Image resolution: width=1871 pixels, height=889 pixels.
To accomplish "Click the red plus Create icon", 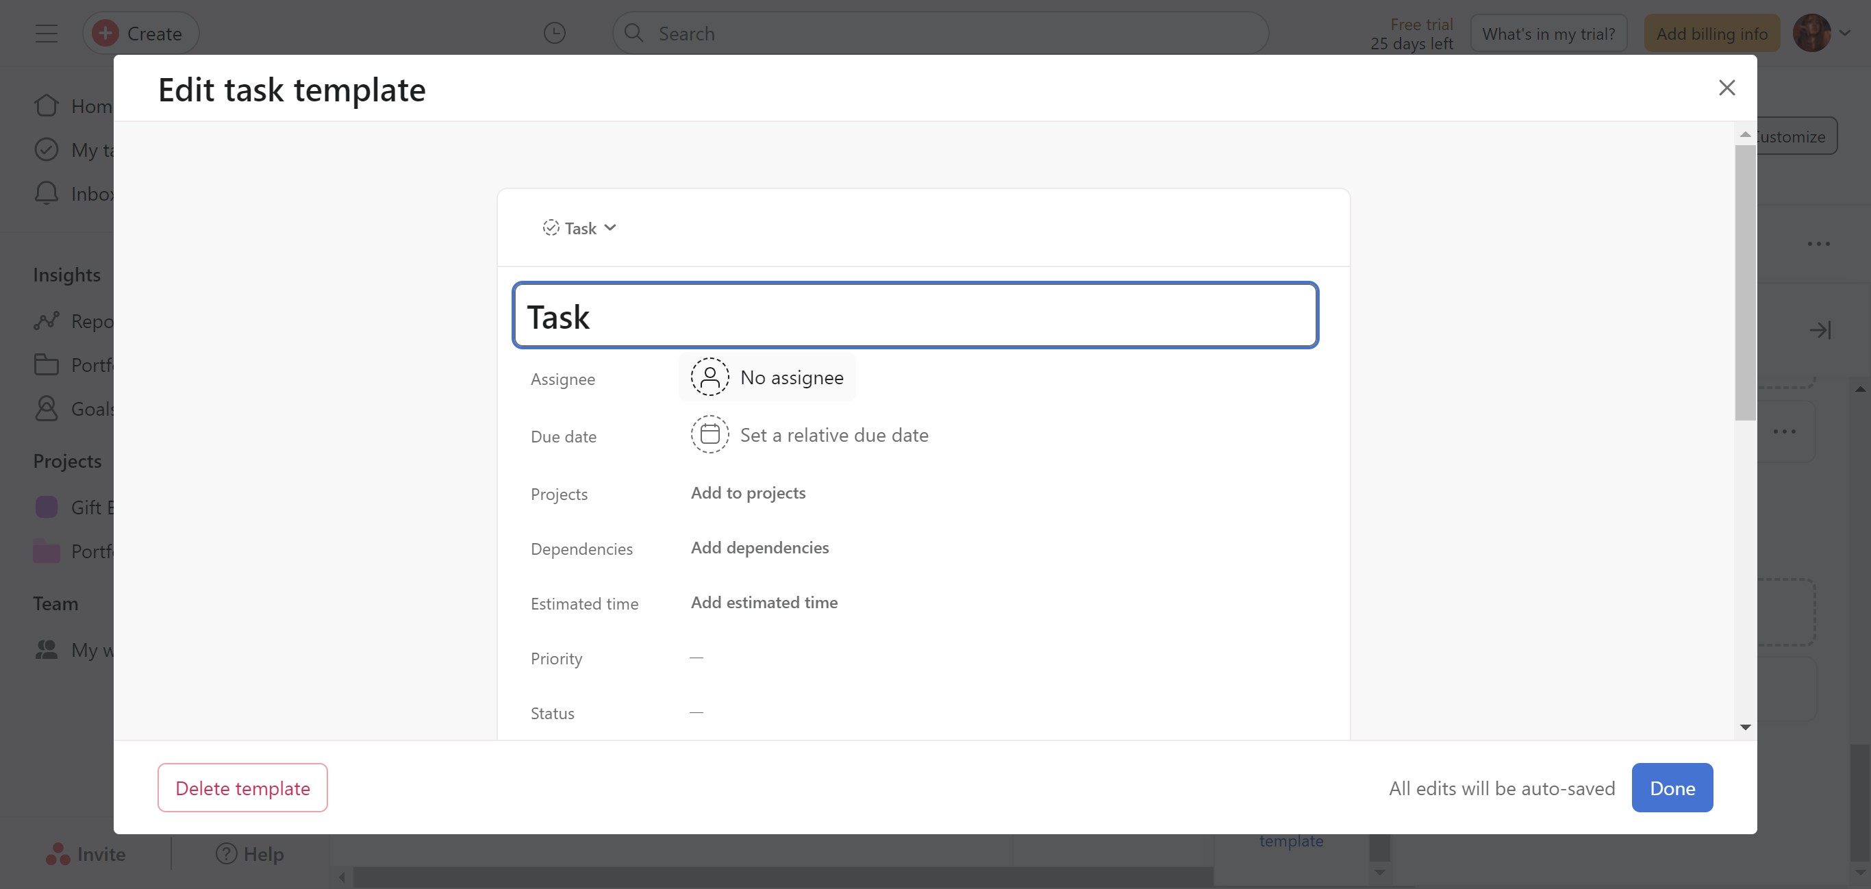I will (x=106, y=34).
